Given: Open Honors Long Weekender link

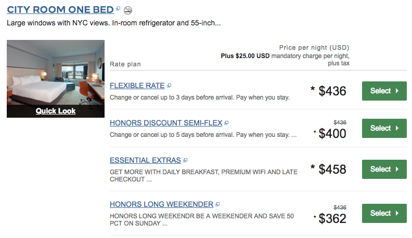Looking at the screenshot, I should click(161, 204).
